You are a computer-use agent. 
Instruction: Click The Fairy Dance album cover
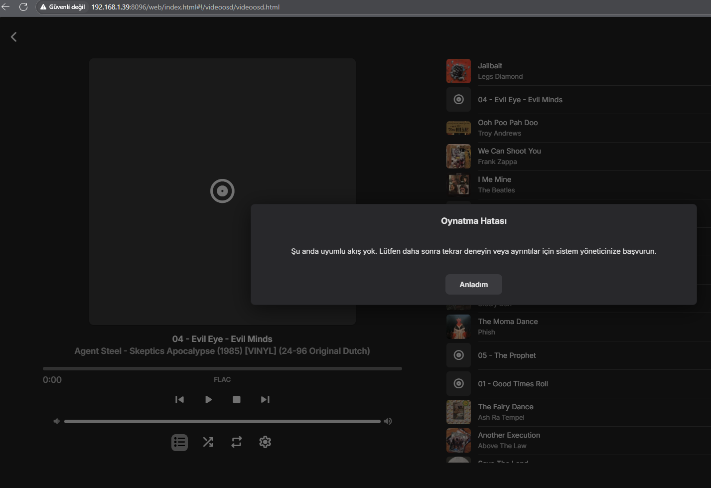(458, 412)
